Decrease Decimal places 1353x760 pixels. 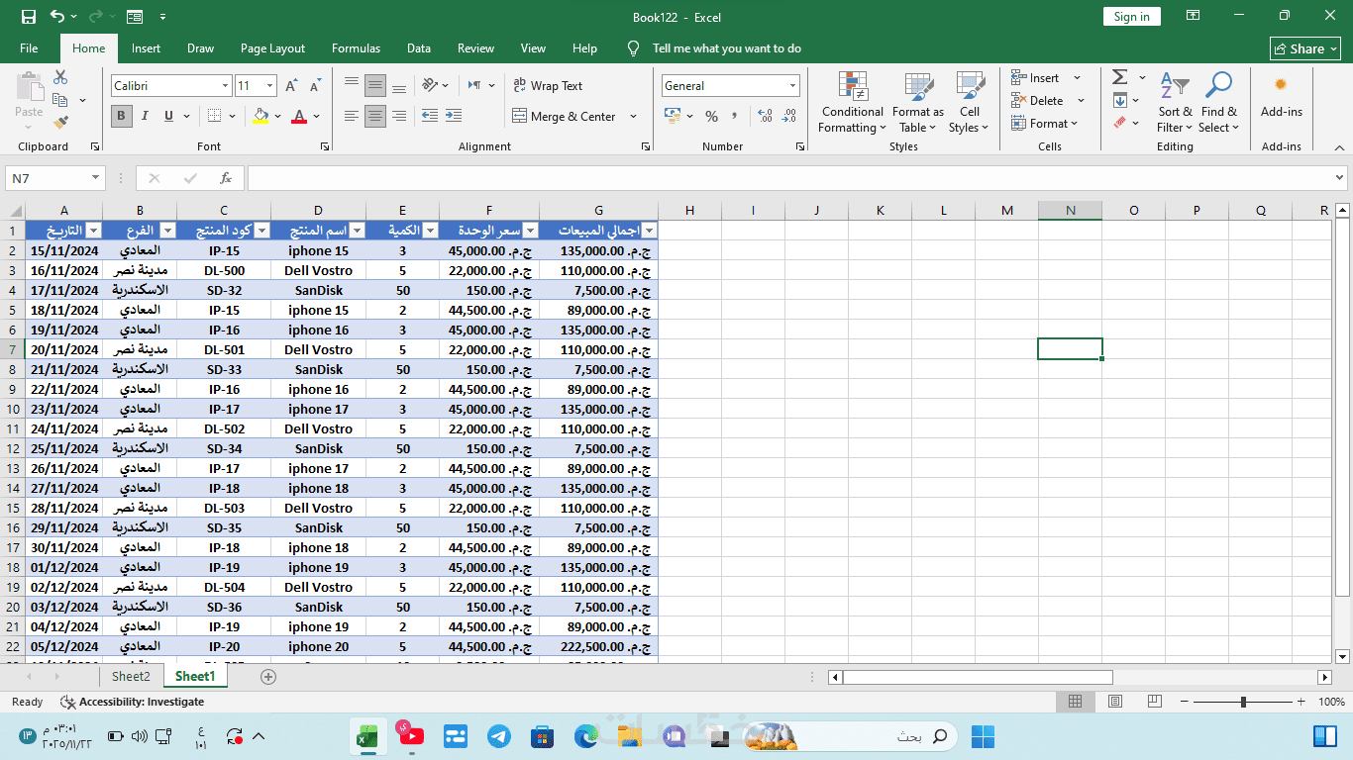click(x=788, y=116)
